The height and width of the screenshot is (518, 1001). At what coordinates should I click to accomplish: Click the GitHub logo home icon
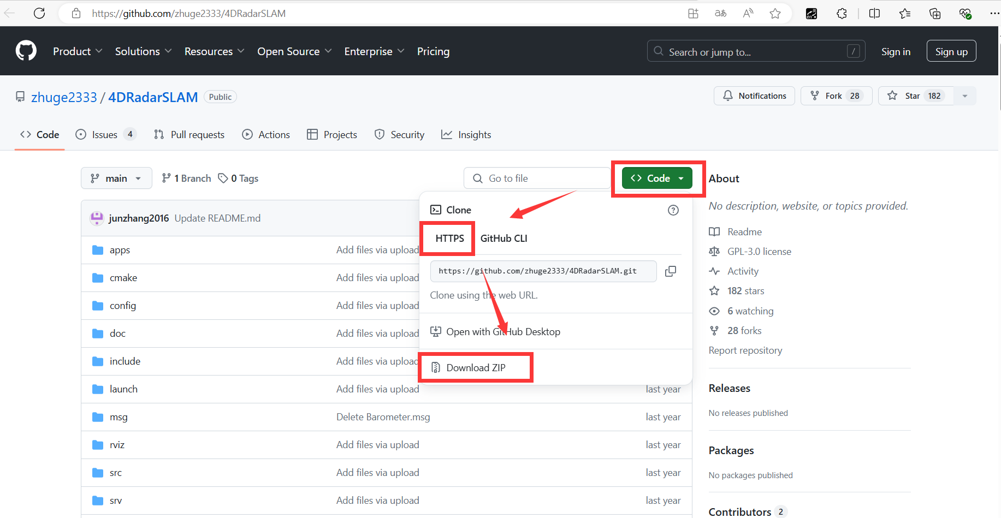(26, 51)
